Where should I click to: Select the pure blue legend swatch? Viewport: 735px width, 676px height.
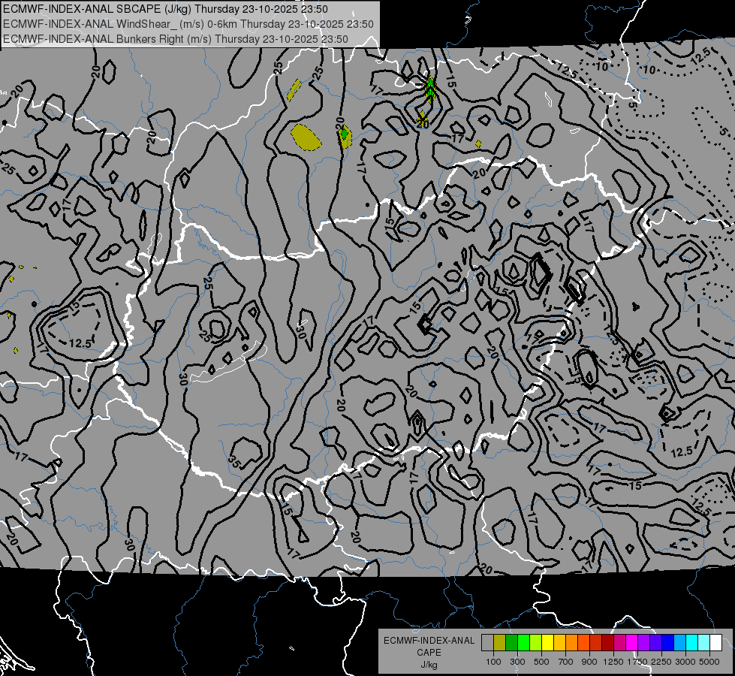667,643
